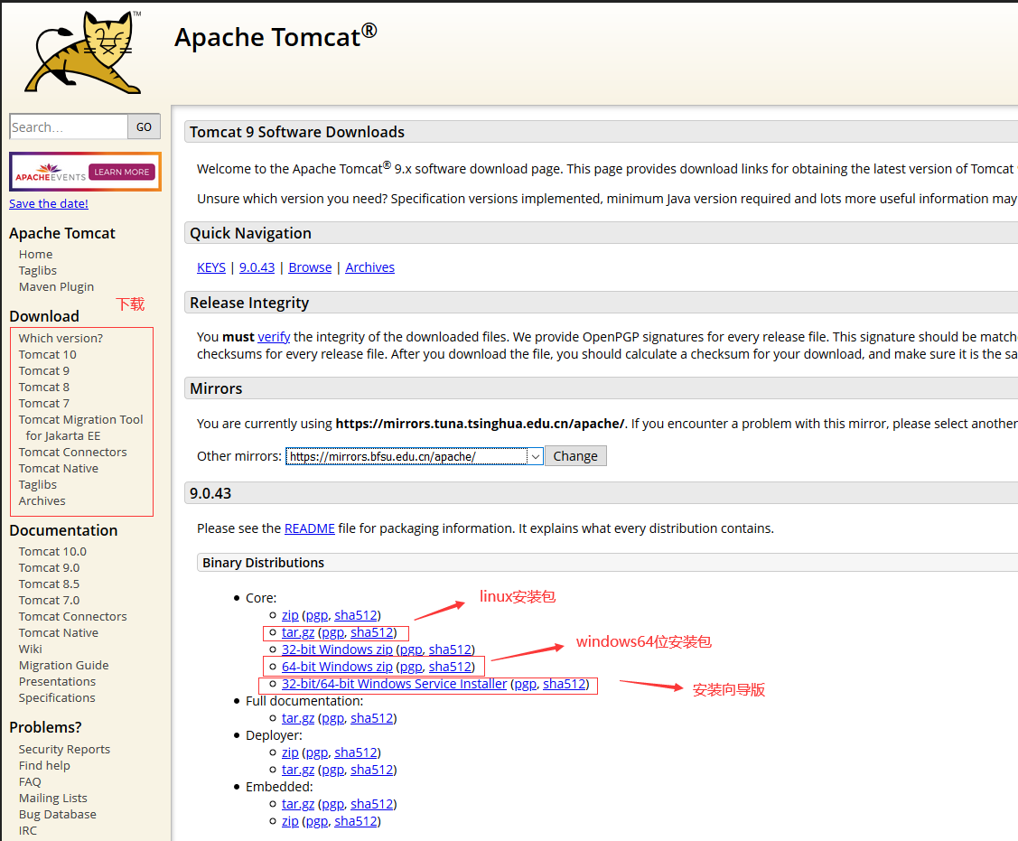Image resolution: width=1018 pixels, height=841 pixels.
Task: Open Migration Guide link
Action: (x=63, y=664)
